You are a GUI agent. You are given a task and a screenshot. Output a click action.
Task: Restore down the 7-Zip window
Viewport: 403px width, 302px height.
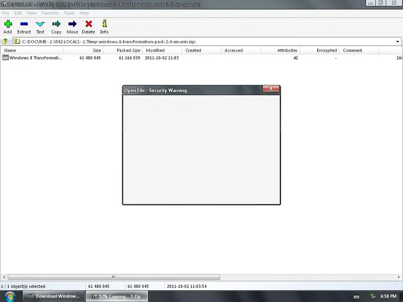point(381,3)
